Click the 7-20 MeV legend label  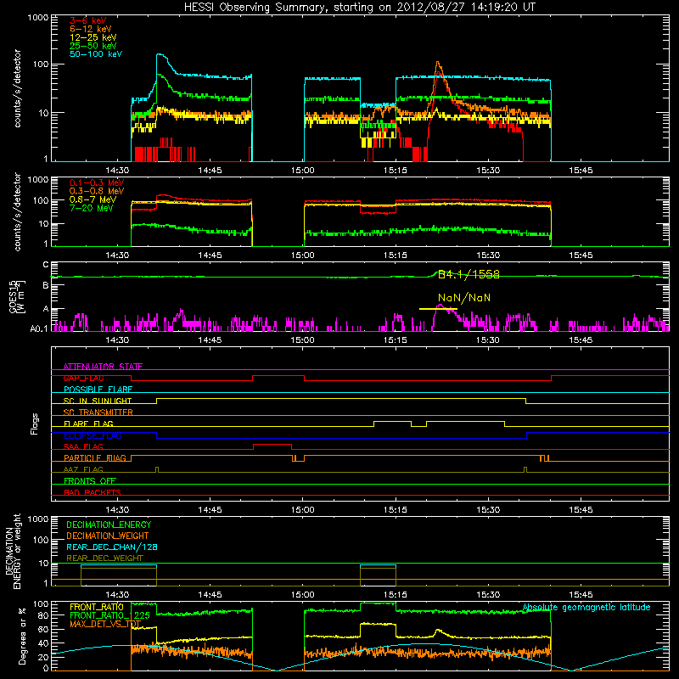coord(92,208)
